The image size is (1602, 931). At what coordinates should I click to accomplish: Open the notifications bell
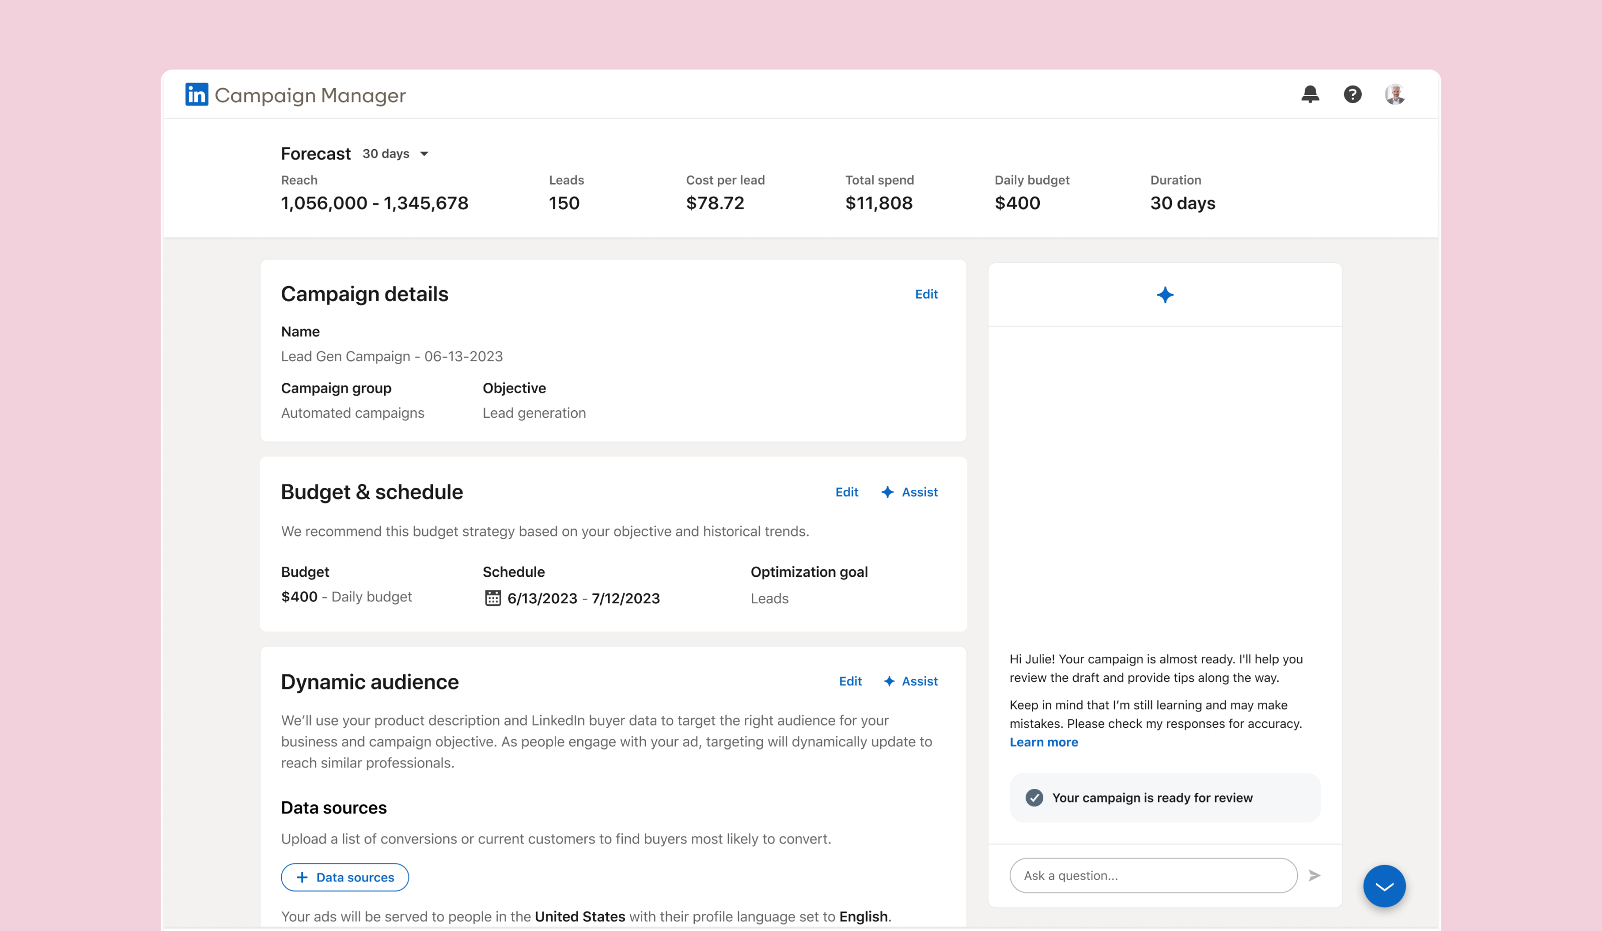coord(1310,95)
